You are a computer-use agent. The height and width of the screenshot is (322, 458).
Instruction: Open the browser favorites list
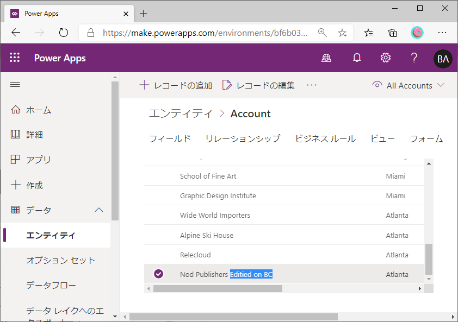click(368, 33)
